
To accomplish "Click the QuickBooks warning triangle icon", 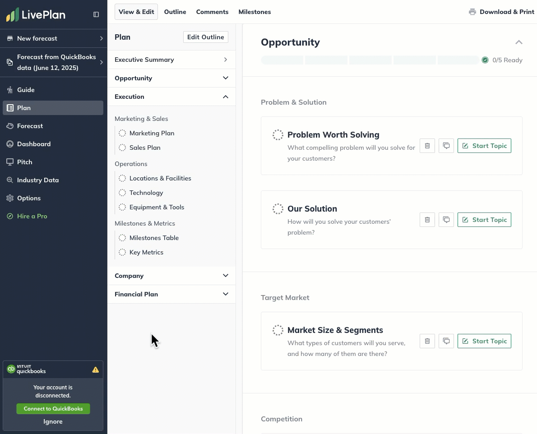I will click(x=96, y=369).
